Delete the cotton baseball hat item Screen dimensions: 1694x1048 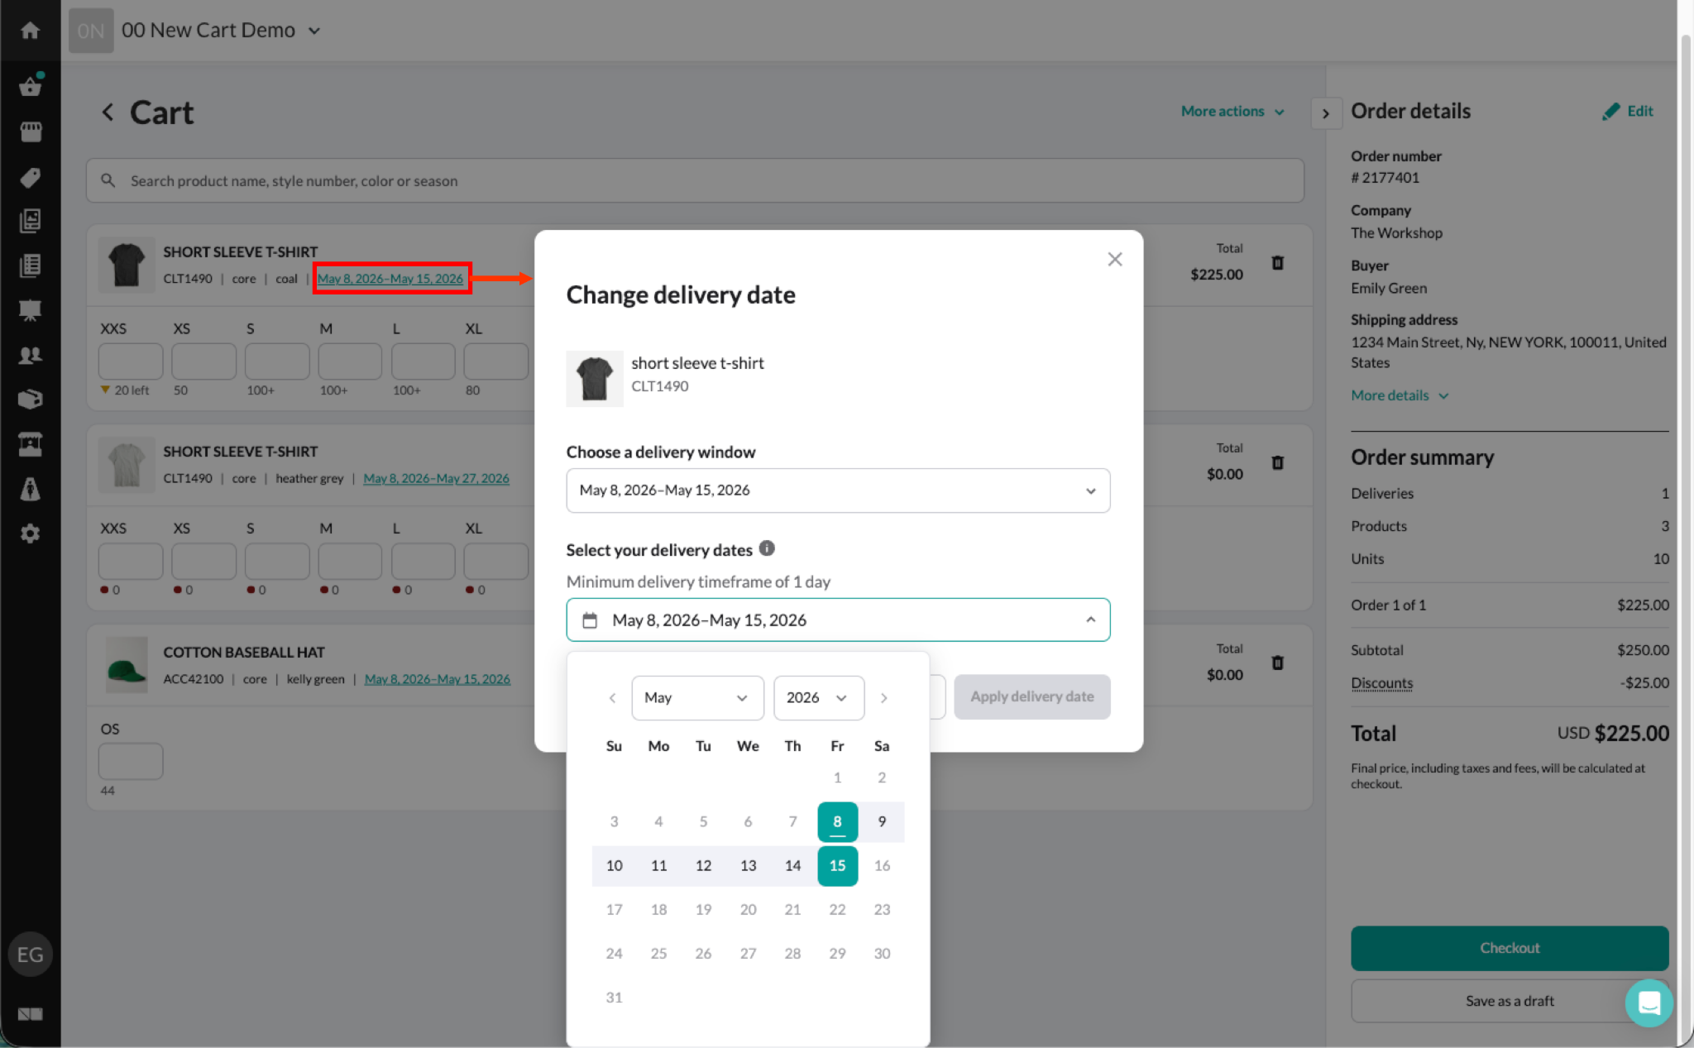[1277, 663]
